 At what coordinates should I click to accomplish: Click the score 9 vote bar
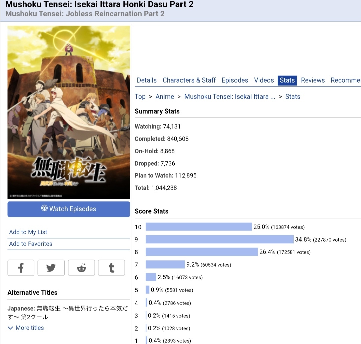pyautogui.click(x=219, y=239)
